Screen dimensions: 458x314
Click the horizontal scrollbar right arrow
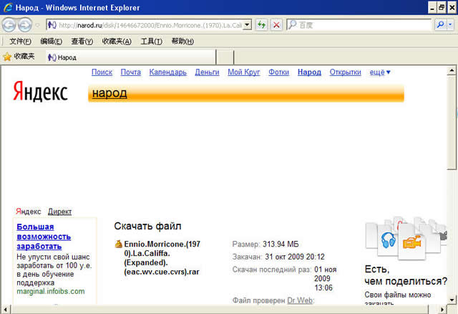point(442,309)
